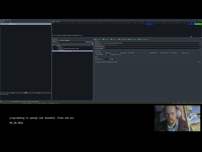Close the API Inspector panel
The image size is (202, 152).
pos(50,21)
